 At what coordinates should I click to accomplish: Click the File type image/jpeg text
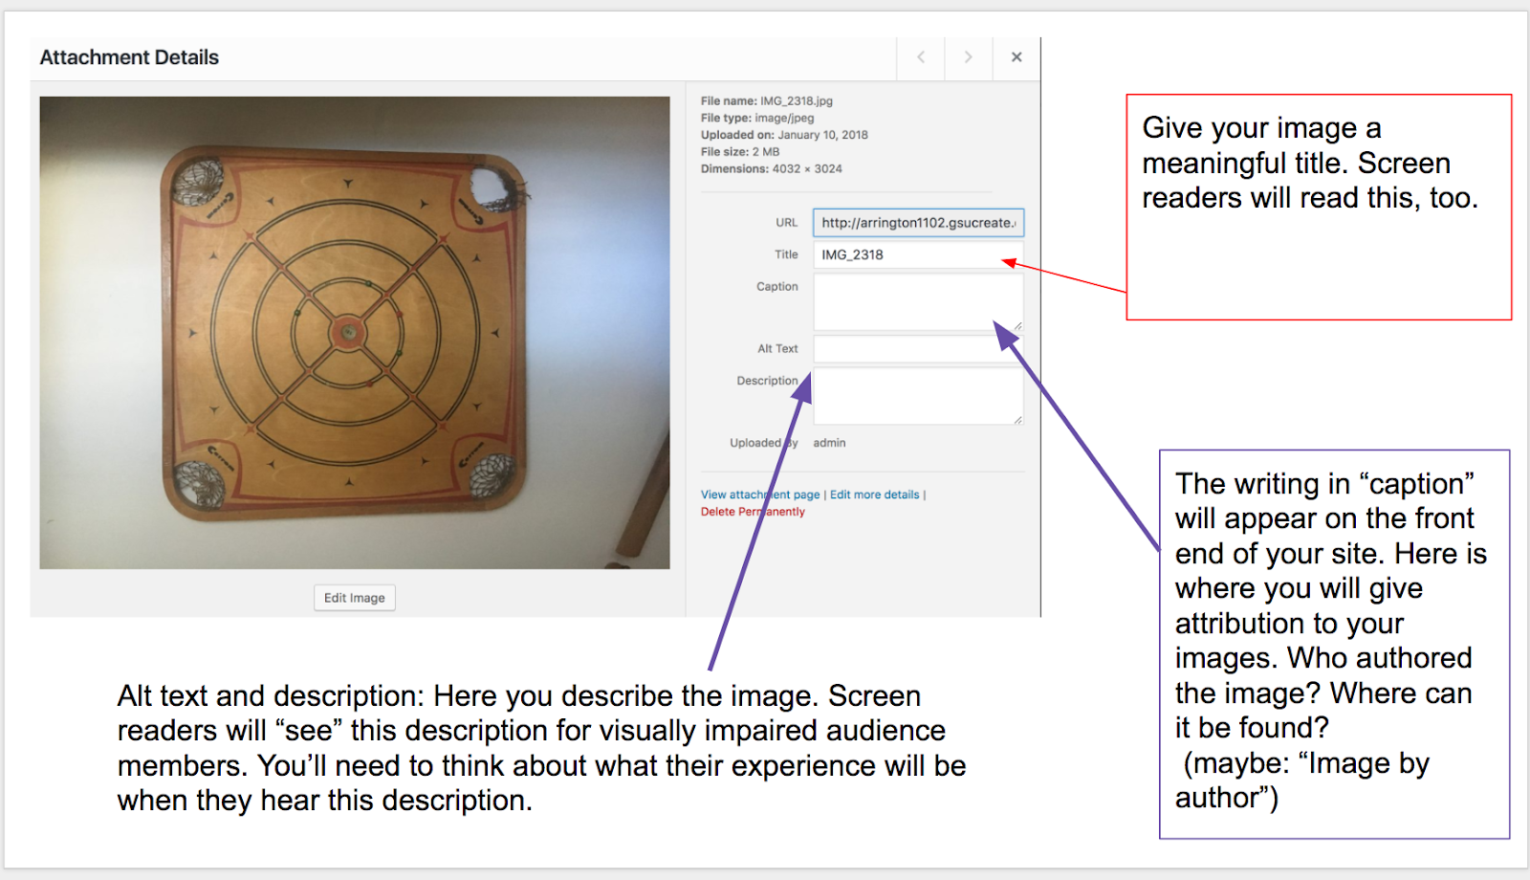pos(757,118)
